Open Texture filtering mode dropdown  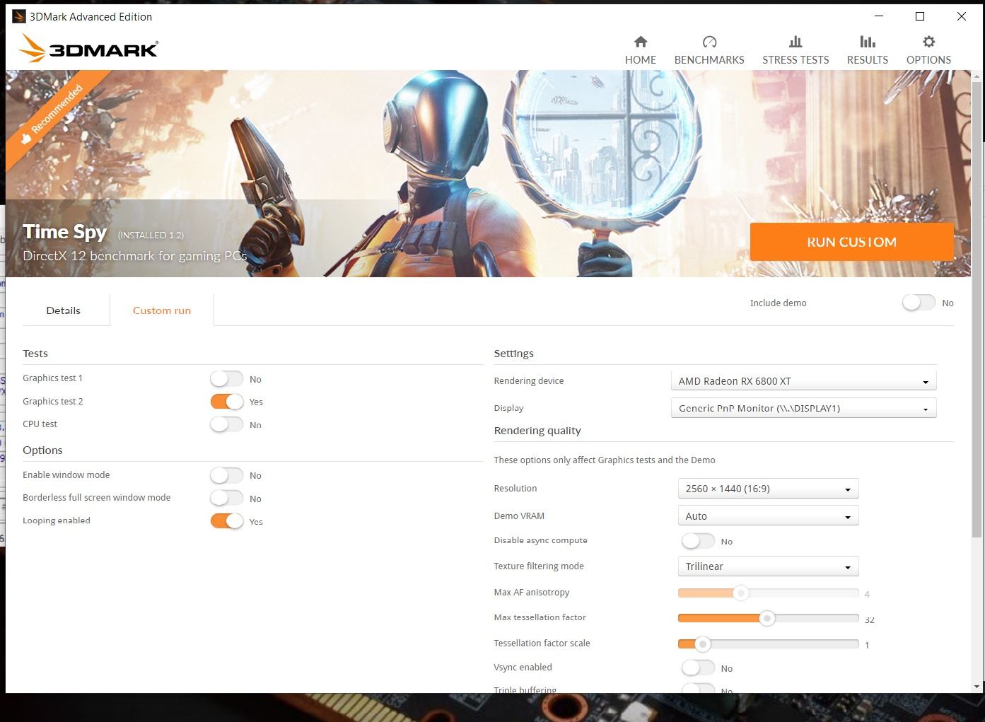(768, 566)
